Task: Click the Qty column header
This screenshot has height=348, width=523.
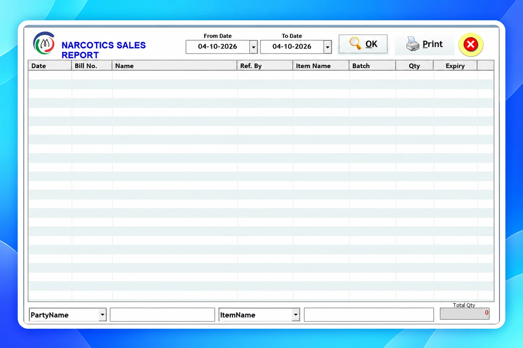Action: 414,66
